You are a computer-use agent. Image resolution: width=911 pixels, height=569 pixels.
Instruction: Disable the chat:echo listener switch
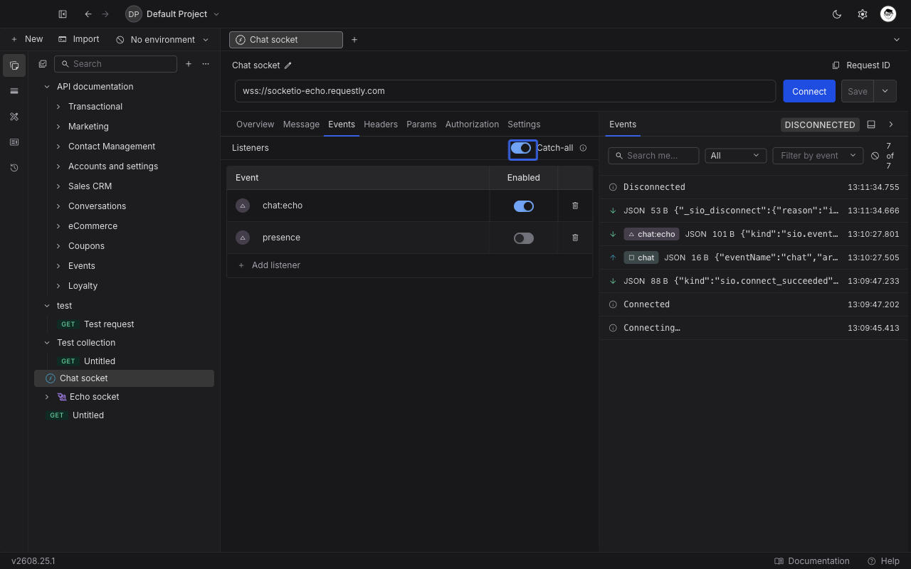coord(524,206)
